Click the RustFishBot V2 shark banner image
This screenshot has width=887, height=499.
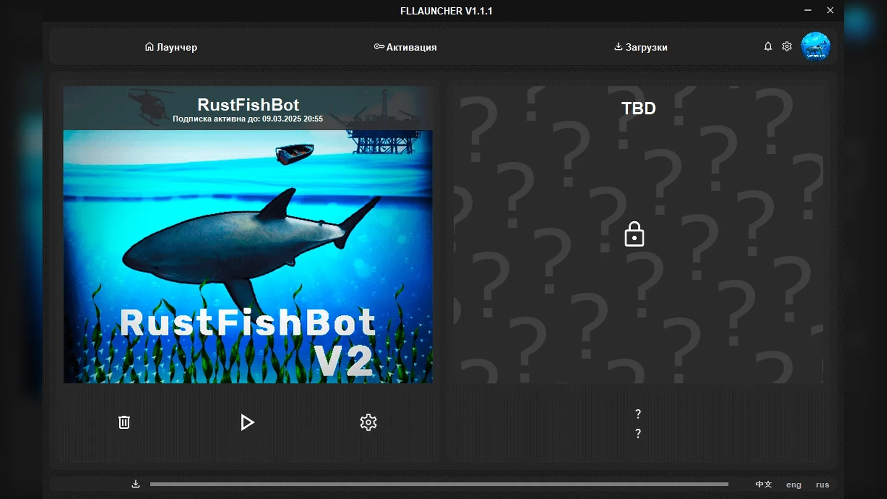click(248, 256)
